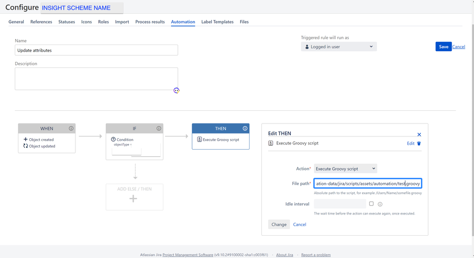Close the Edit THEN panel
Image resolution: width=474 pixels, height=258 pixels.
pos(419,134)
